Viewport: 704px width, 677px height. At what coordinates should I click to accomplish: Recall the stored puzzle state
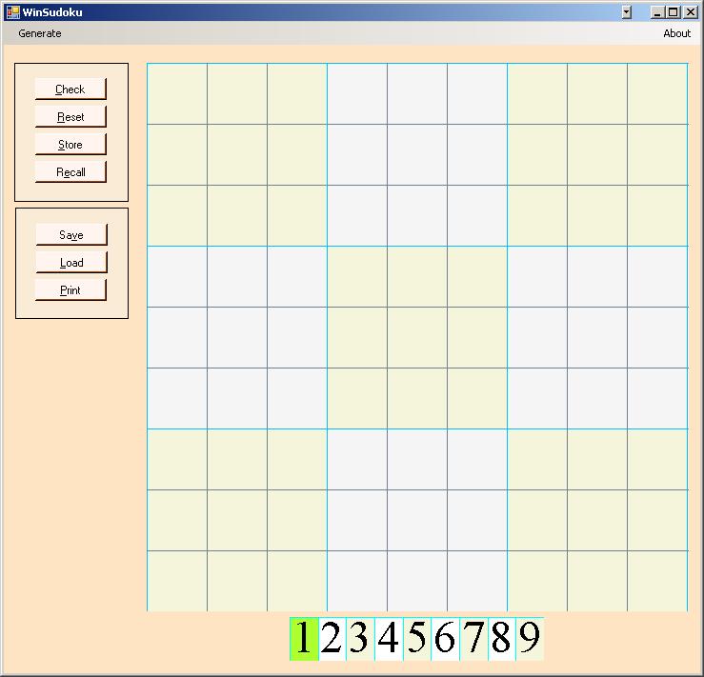click(x=70, y=172)
